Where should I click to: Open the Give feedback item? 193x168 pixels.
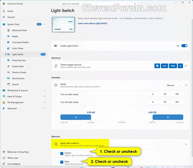click(24, 164)
